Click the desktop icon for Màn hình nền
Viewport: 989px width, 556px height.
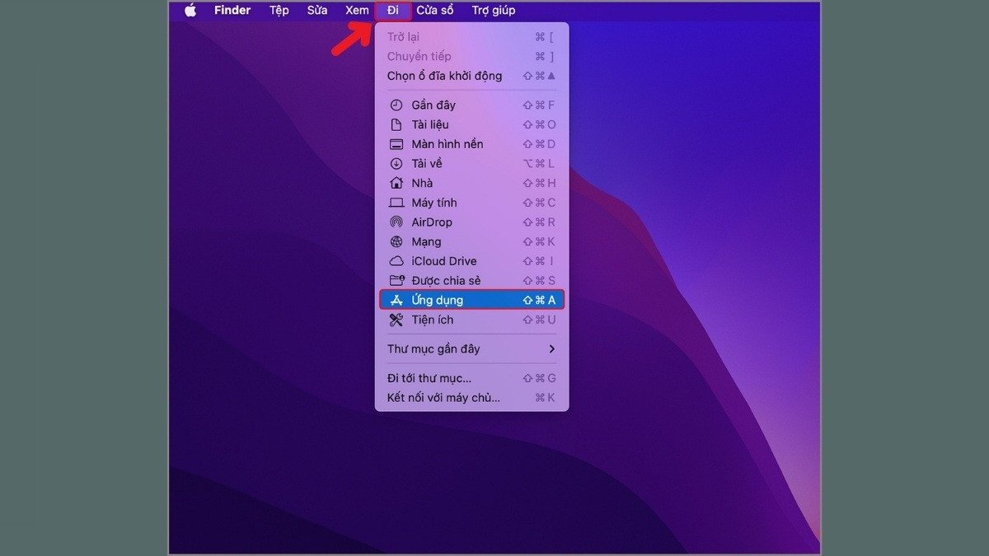(x=396, y=143)
